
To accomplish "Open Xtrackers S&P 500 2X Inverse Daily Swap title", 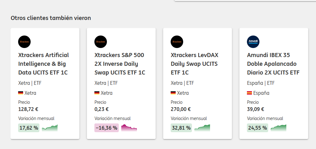I will (x=120, y=64).
